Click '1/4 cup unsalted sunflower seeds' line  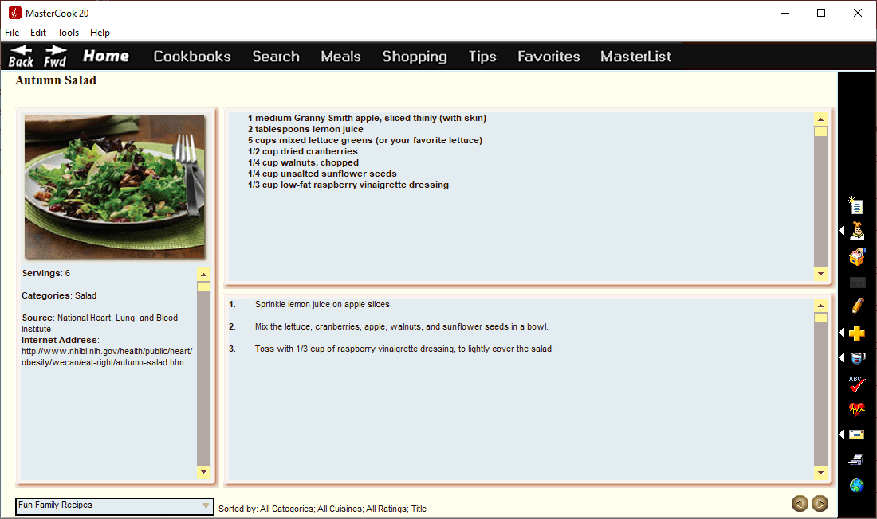click(x=322, y=174)
